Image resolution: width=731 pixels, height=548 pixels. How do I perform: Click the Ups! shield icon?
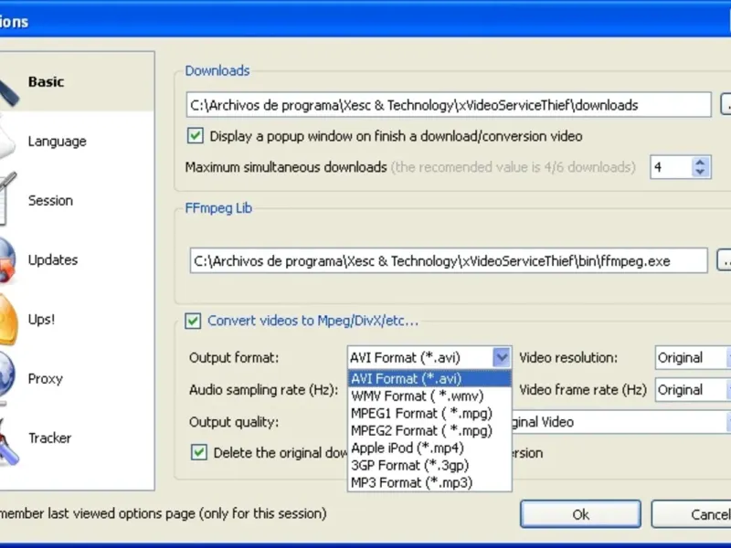[8, 319]
